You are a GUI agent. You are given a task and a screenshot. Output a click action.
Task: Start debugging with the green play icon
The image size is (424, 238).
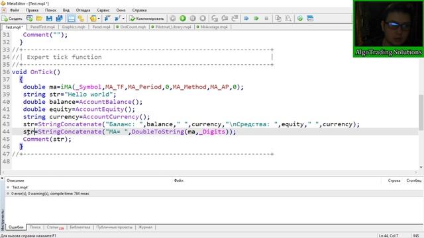coord(183,19)
